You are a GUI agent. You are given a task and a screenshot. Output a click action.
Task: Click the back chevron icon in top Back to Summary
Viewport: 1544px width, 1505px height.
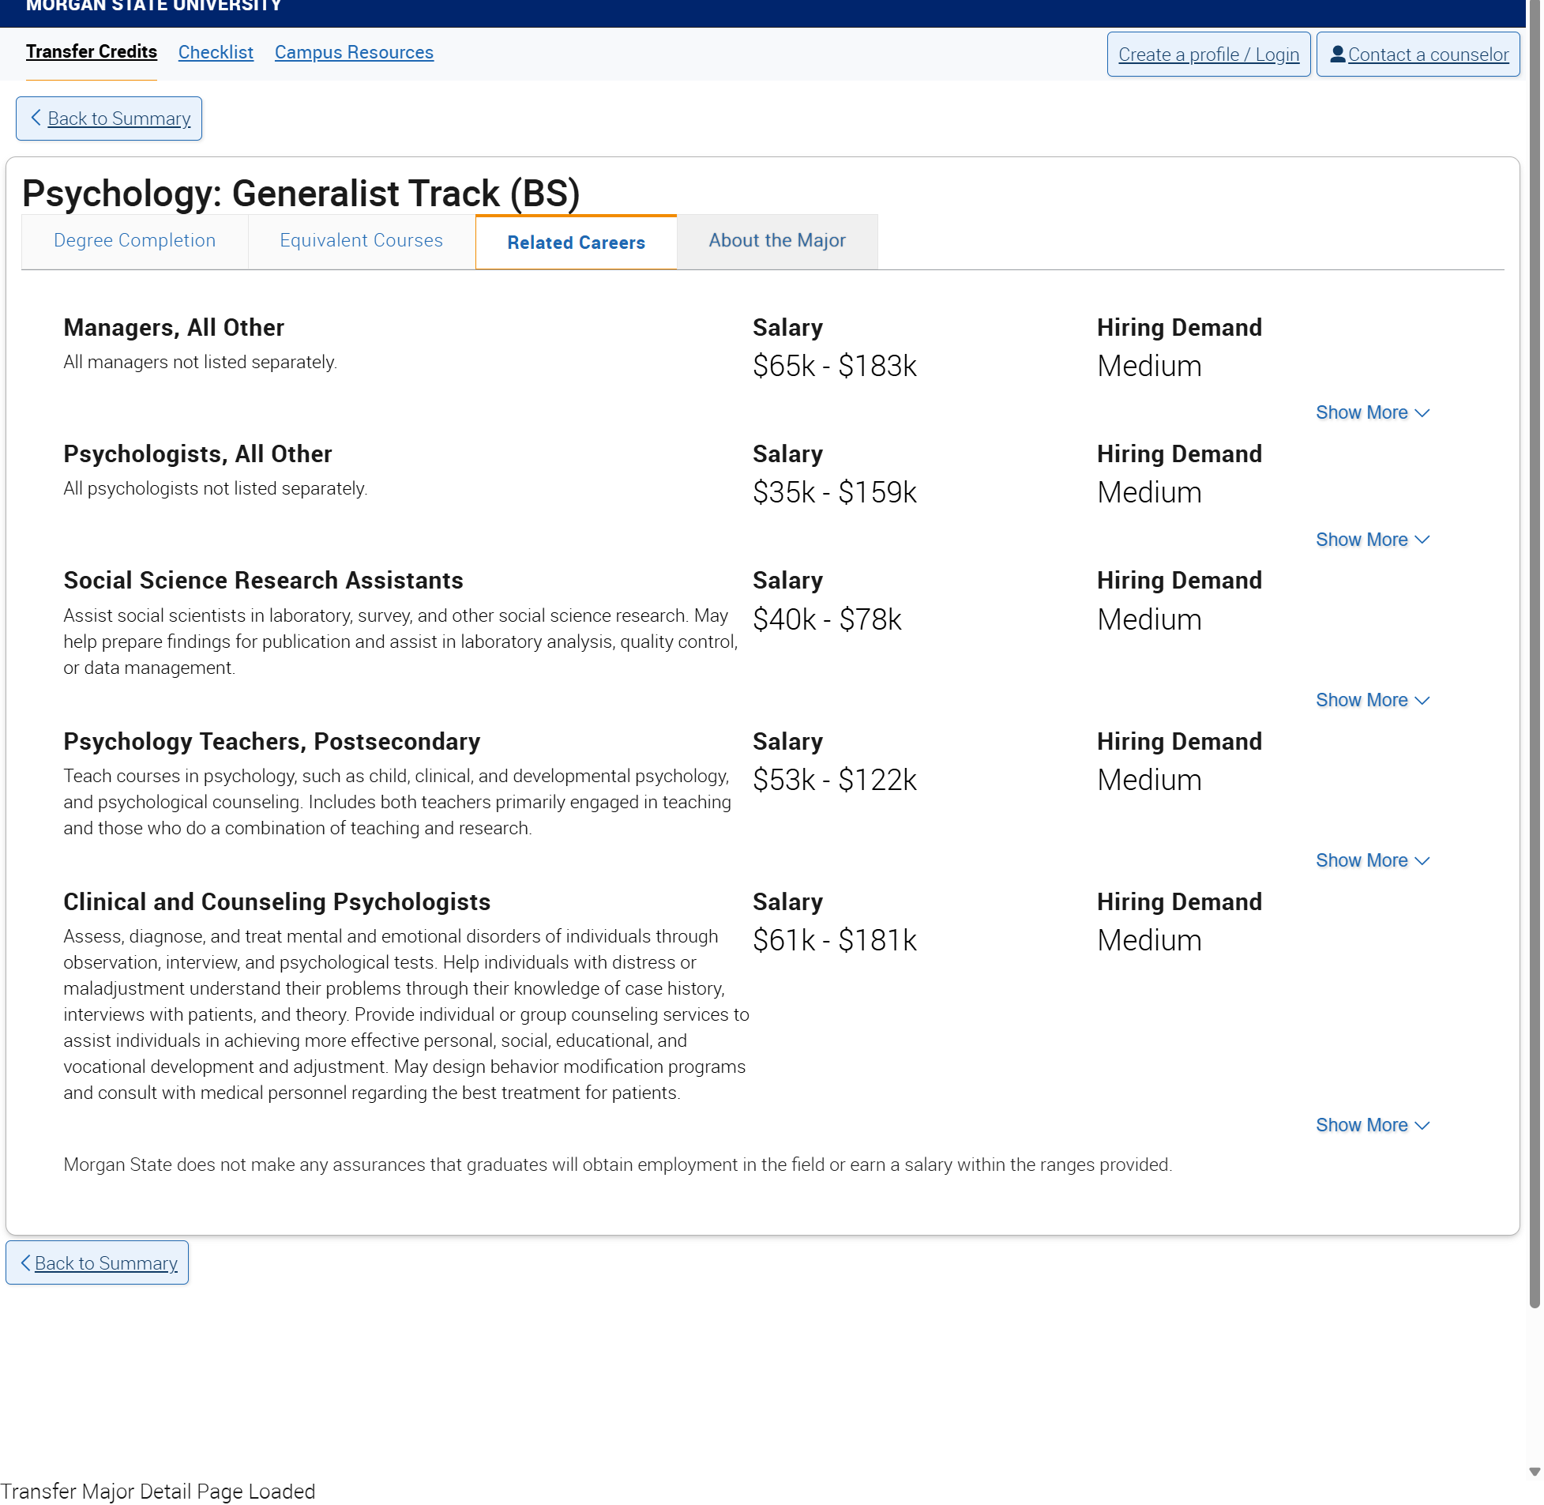[x=36, y=118]
